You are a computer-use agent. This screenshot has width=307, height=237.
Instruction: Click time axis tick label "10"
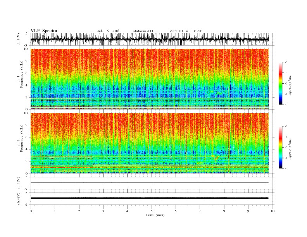273,211
